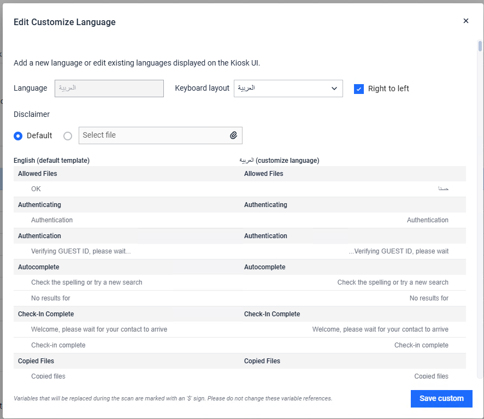Screen dimensions: 484x419
Task: Click the Keyboard layout dropdown chevron
Action: (334, 88)
